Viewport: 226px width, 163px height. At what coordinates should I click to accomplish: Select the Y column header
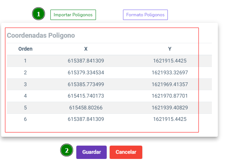[170, 49]
